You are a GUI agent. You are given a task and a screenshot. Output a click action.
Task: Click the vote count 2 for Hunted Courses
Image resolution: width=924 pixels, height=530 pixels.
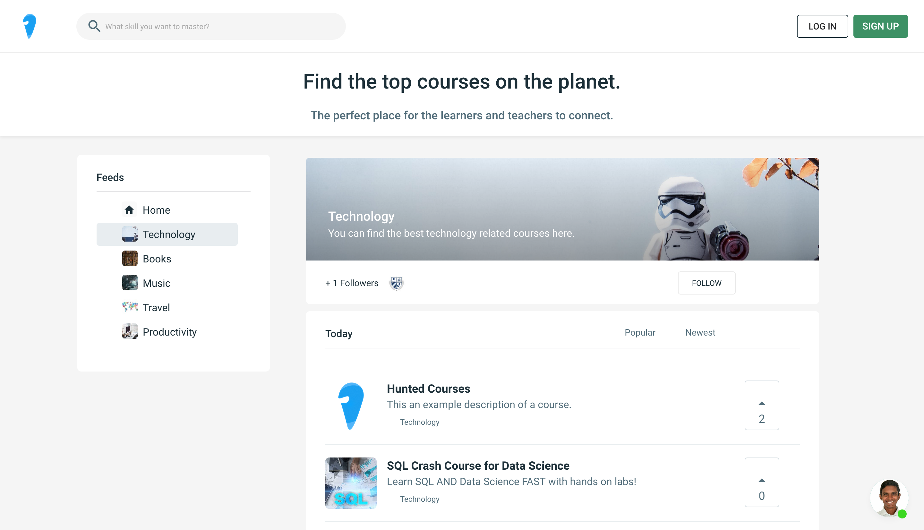click(762, 419)
